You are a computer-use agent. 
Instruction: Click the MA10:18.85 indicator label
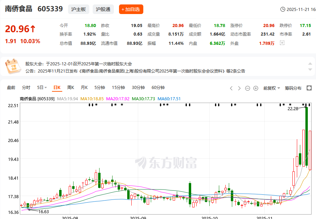click(x=92, y=99)
